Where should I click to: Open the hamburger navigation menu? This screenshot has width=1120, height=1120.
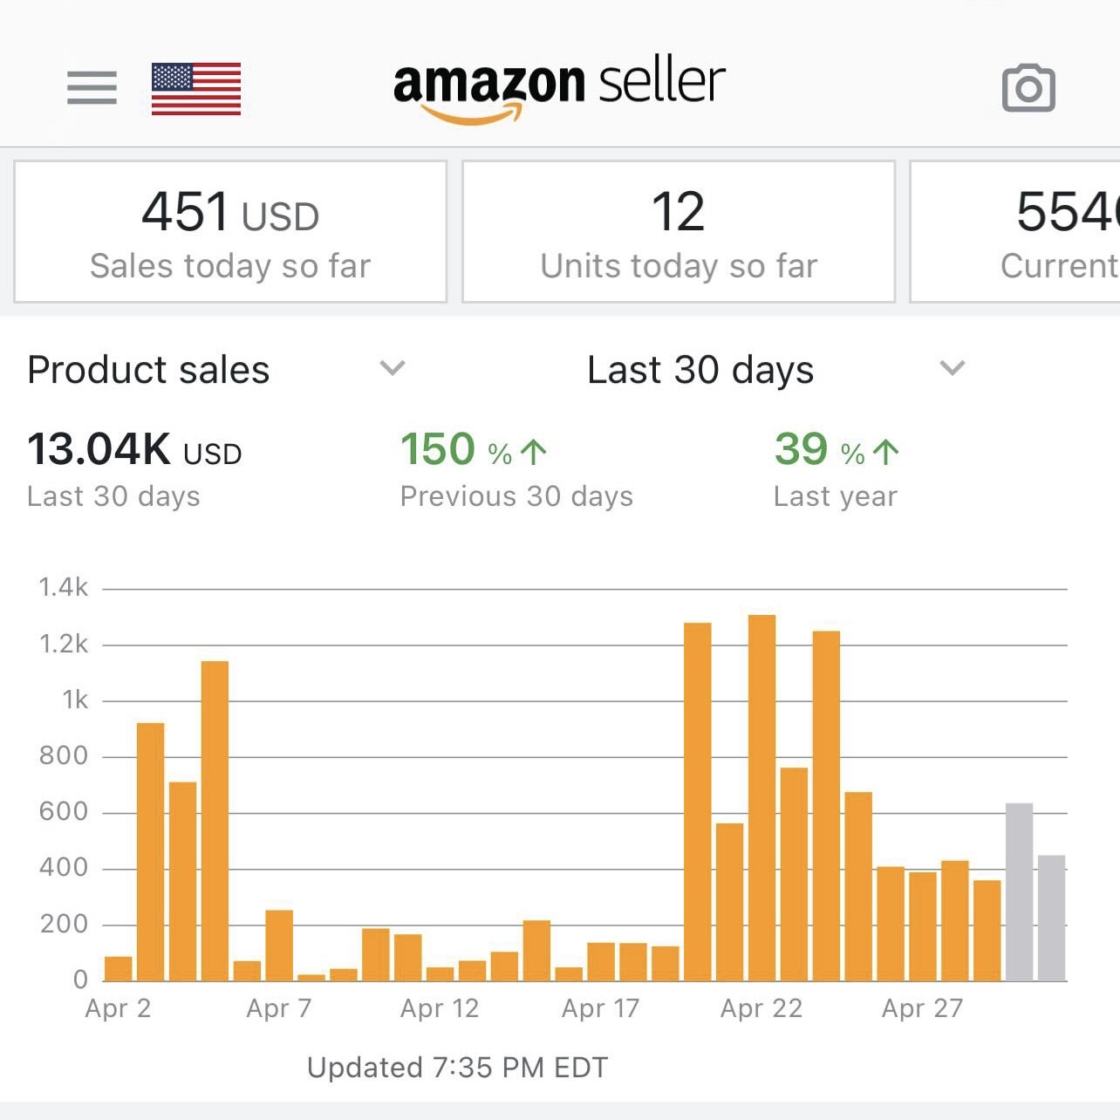coord(92,87)
